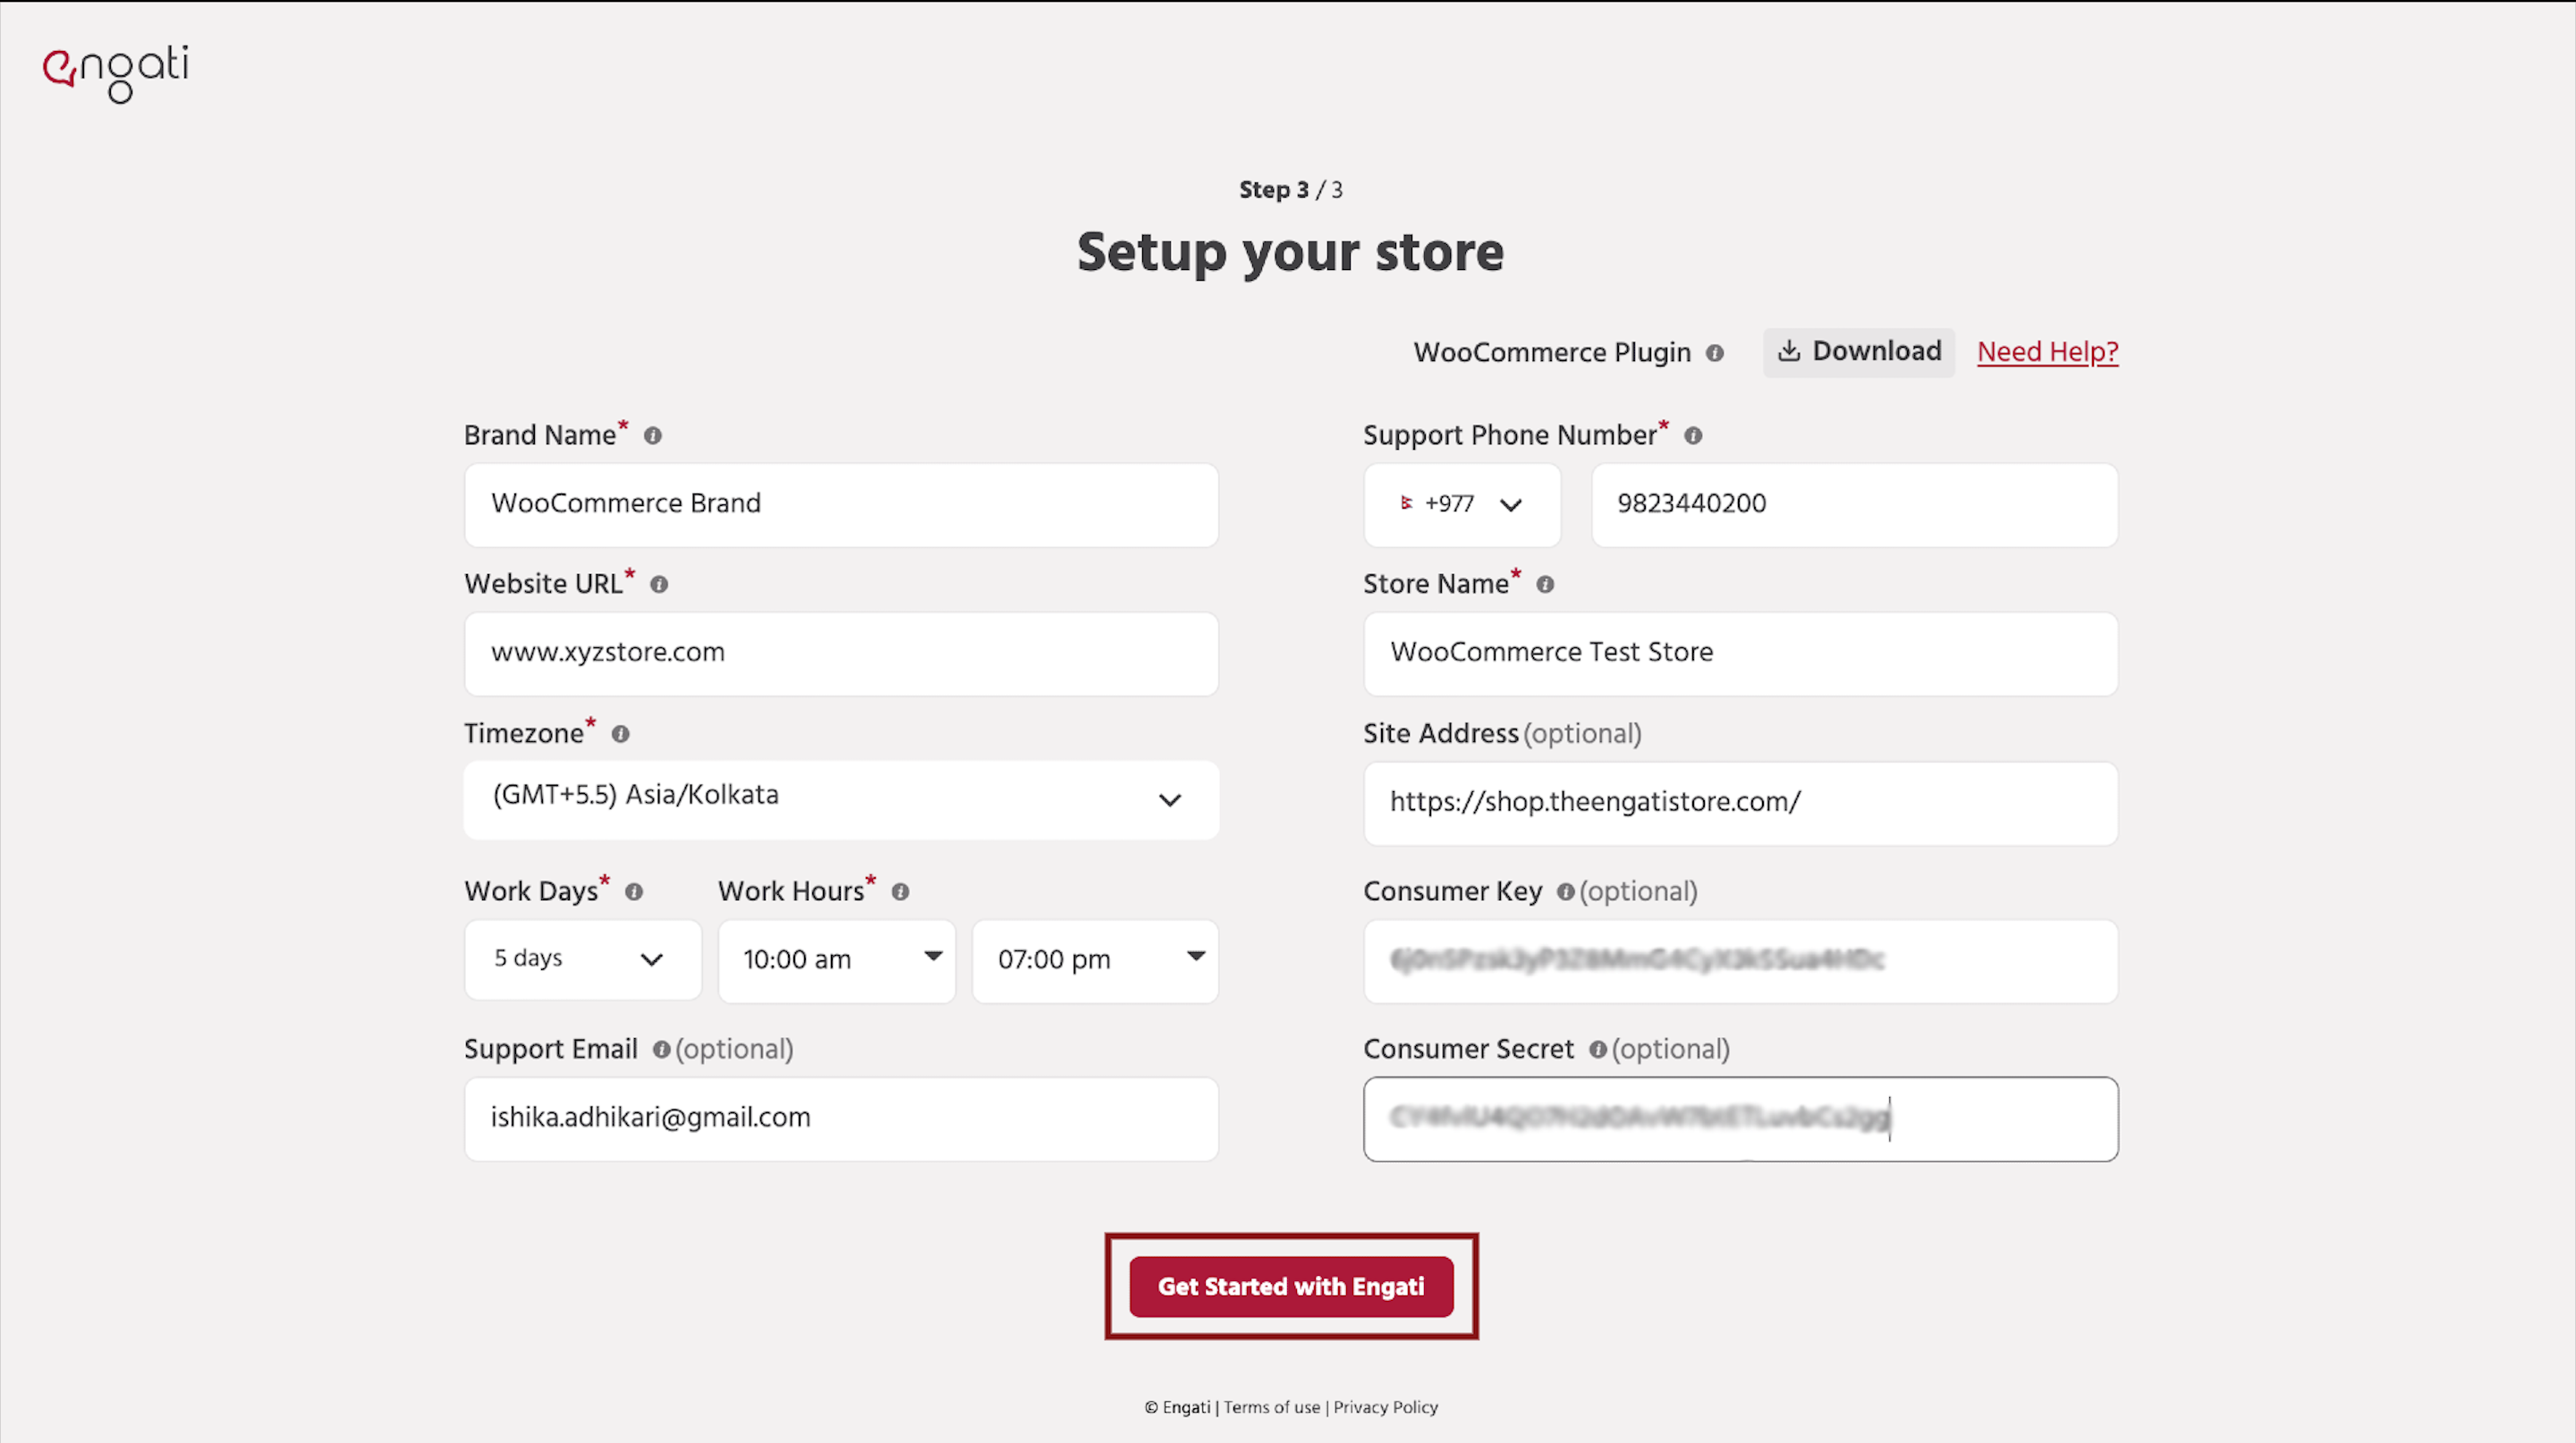Screen dimensions: 2576x1443
Task: Click Get Started with Engati
Action: (1291, 1287)
